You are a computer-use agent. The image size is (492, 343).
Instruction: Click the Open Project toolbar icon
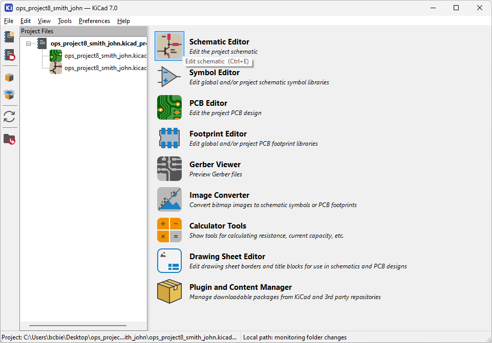9,55
